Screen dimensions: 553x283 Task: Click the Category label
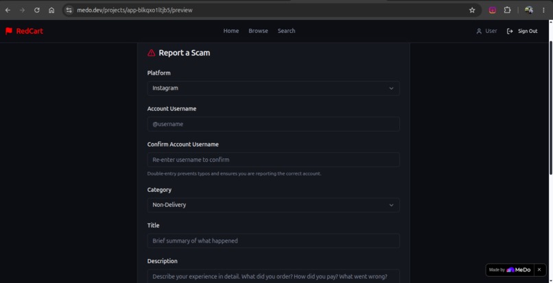click(159, 190)
